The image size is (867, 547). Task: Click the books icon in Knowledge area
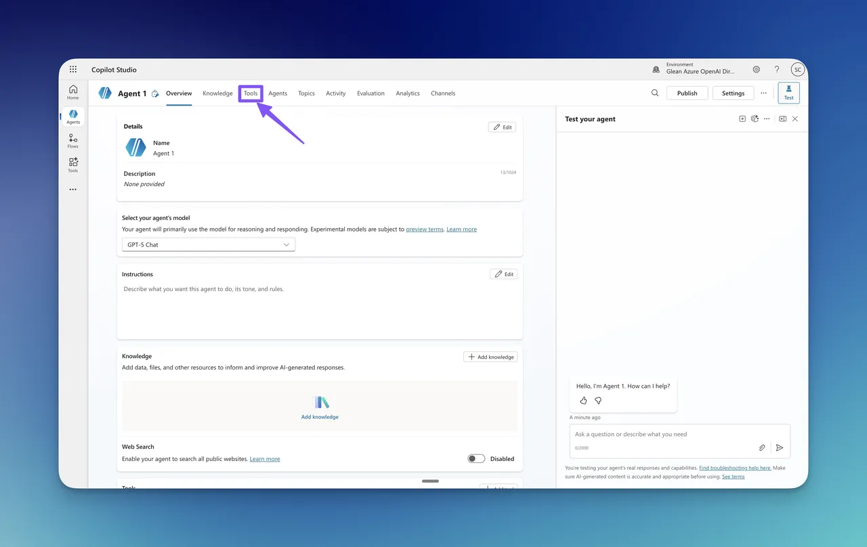(x=321, y=403)
